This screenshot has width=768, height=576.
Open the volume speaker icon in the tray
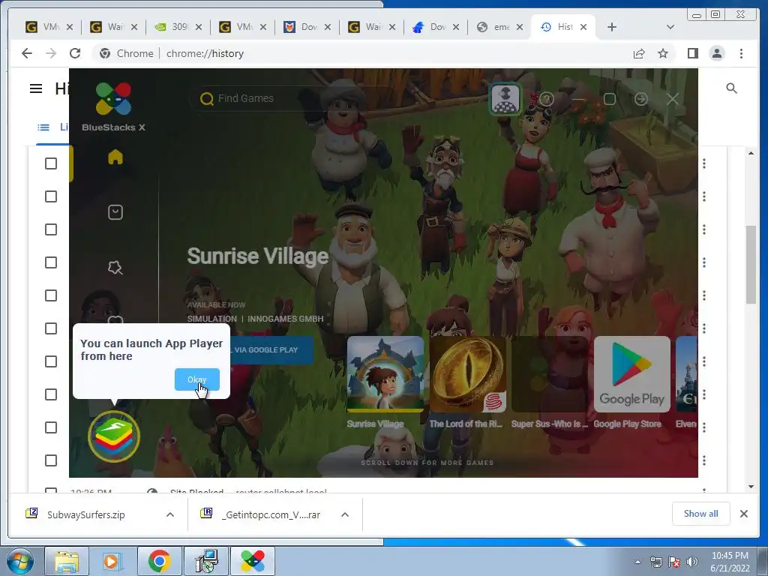click(692, 562)
